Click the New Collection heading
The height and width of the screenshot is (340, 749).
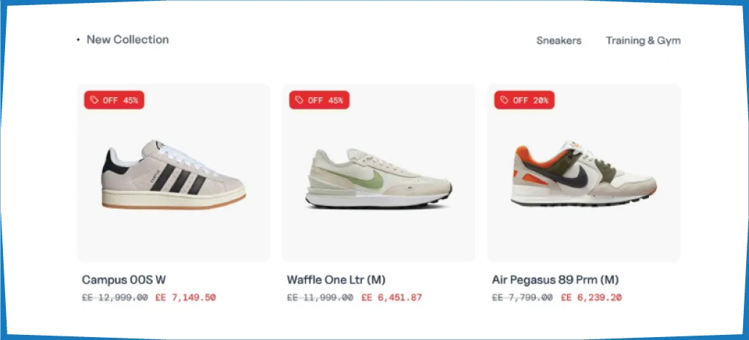128,39
